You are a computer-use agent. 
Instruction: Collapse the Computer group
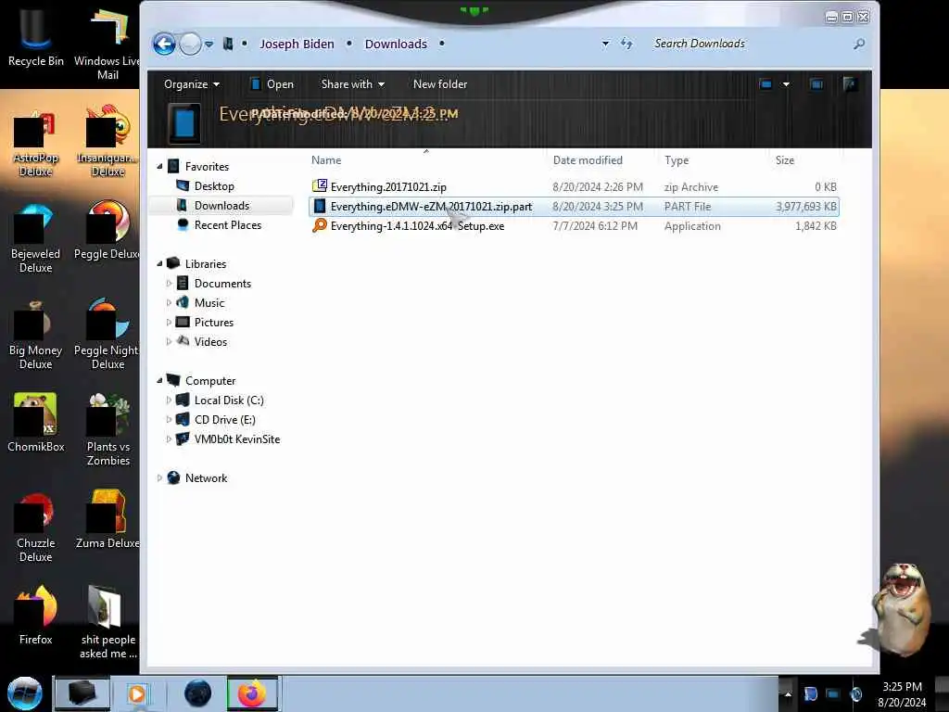point(159,380)
